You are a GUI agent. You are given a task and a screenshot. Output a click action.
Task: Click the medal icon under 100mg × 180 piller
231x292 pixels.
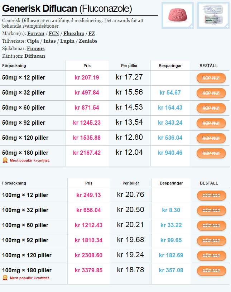tap(5, 278)
